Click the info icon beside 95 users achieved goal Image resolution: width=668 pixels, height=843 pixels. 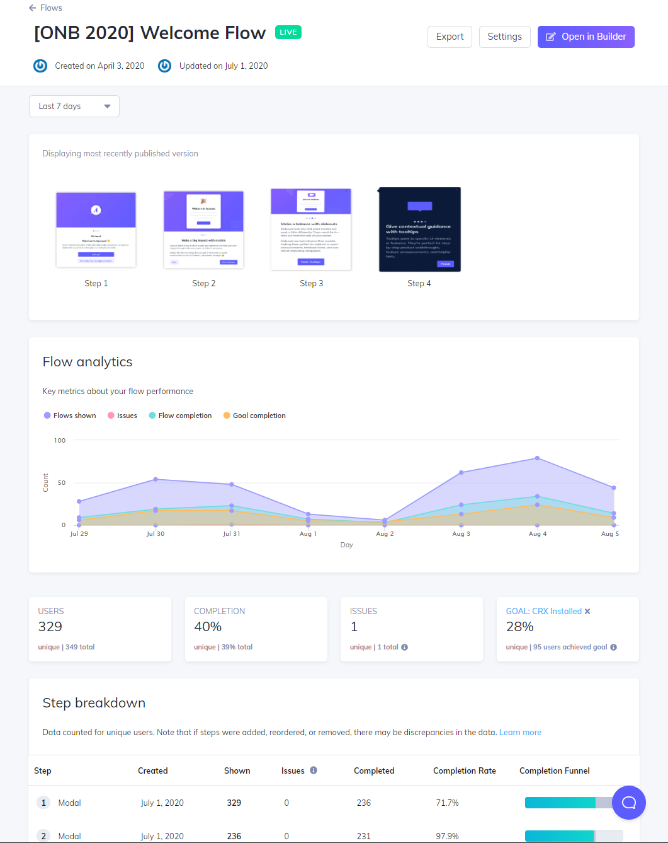click(614, 647)
